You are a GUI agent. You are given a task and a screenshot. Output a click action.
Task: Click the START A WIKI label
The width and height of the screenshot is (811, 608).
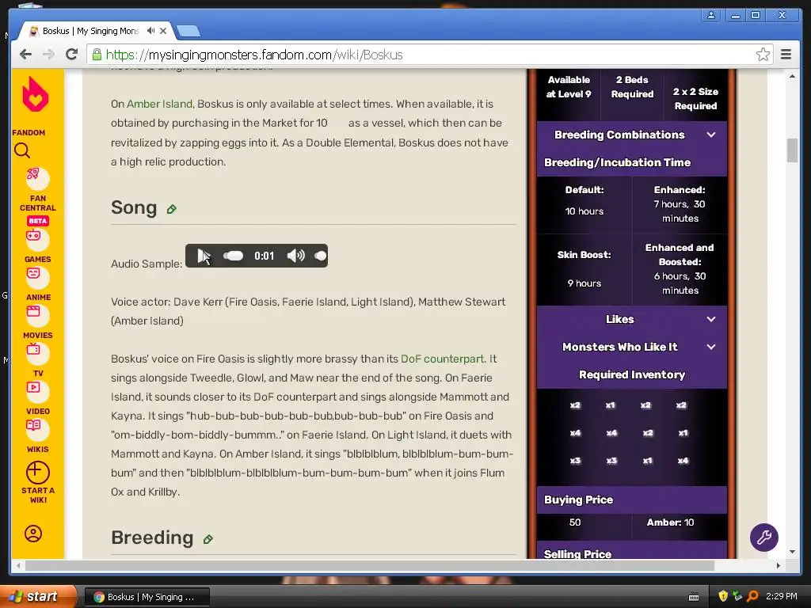tap(38, 495)
